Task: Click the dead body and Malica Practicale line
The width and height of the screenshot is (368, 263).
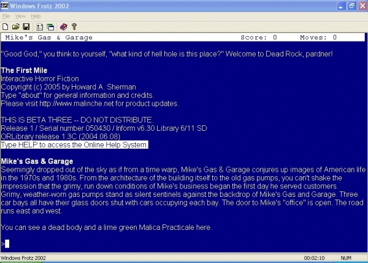Action: (x=106, y=228)
